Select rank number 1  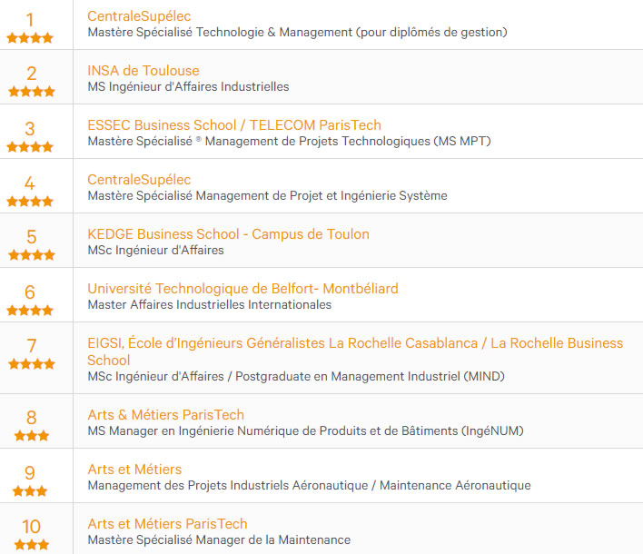30,20
